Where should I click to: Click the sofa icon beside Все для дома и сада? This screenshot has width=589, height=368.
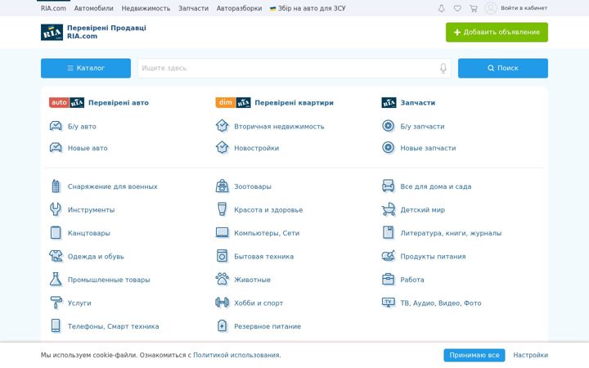[388, 186]
